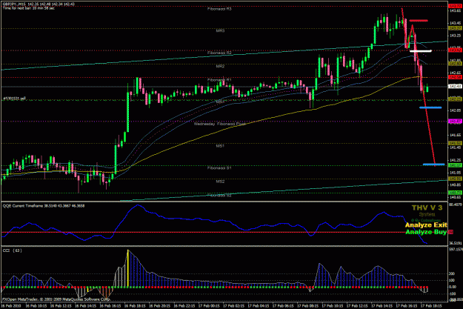
Task: Select the 'Wednesday Fibonacci Pivot' label
Action: pyautogui.click(x=220, y=124)
